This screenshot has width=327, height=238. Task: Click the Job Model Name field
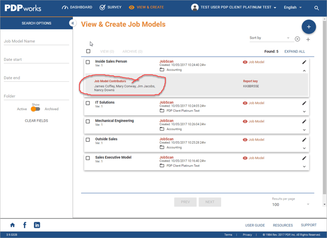click(36, 41)
